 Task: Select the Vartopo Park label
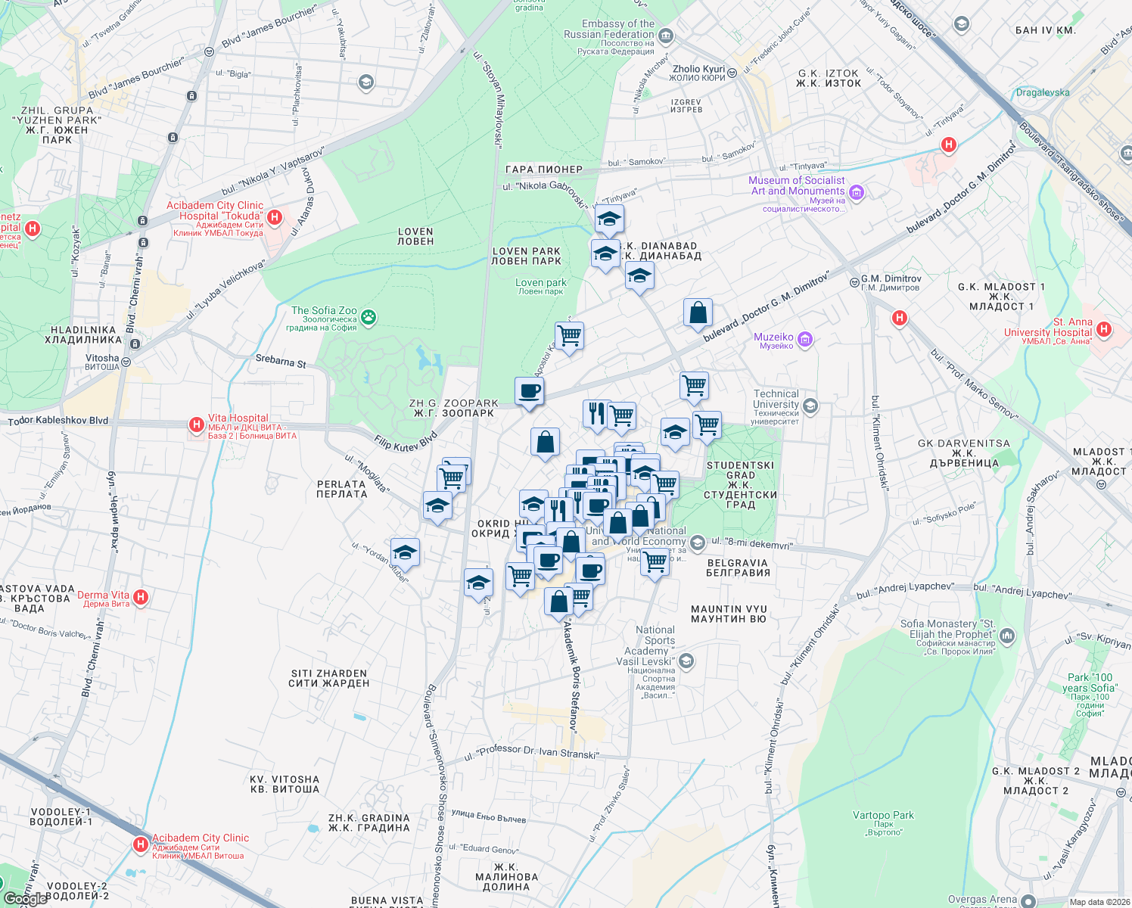[883, 823]
